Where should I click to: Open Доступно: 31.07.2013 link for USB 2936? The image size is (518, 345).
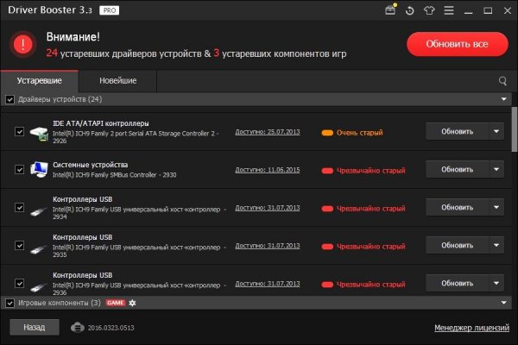click(268, 284)
